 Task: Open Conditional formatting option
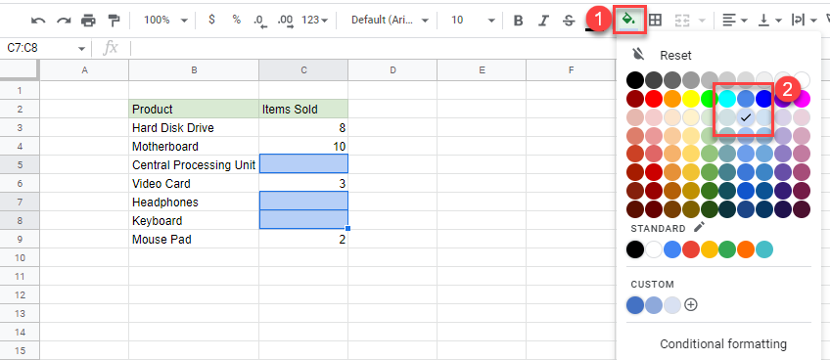(x=722, y=344)
